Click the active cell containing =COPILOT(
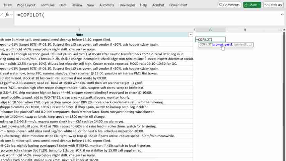 point(210,40)
